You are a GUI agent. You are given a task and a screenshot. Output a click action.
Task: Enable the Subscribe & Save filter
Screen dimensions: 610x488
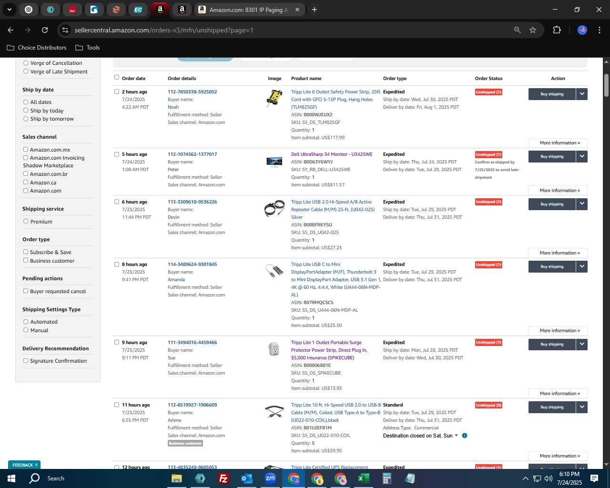pos(26,252)
